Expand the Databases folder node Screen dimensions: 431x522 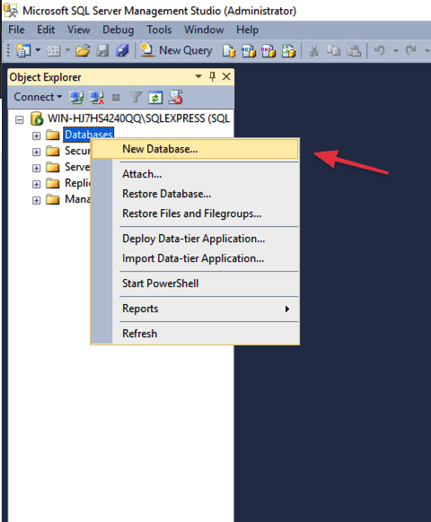(36, 135)
